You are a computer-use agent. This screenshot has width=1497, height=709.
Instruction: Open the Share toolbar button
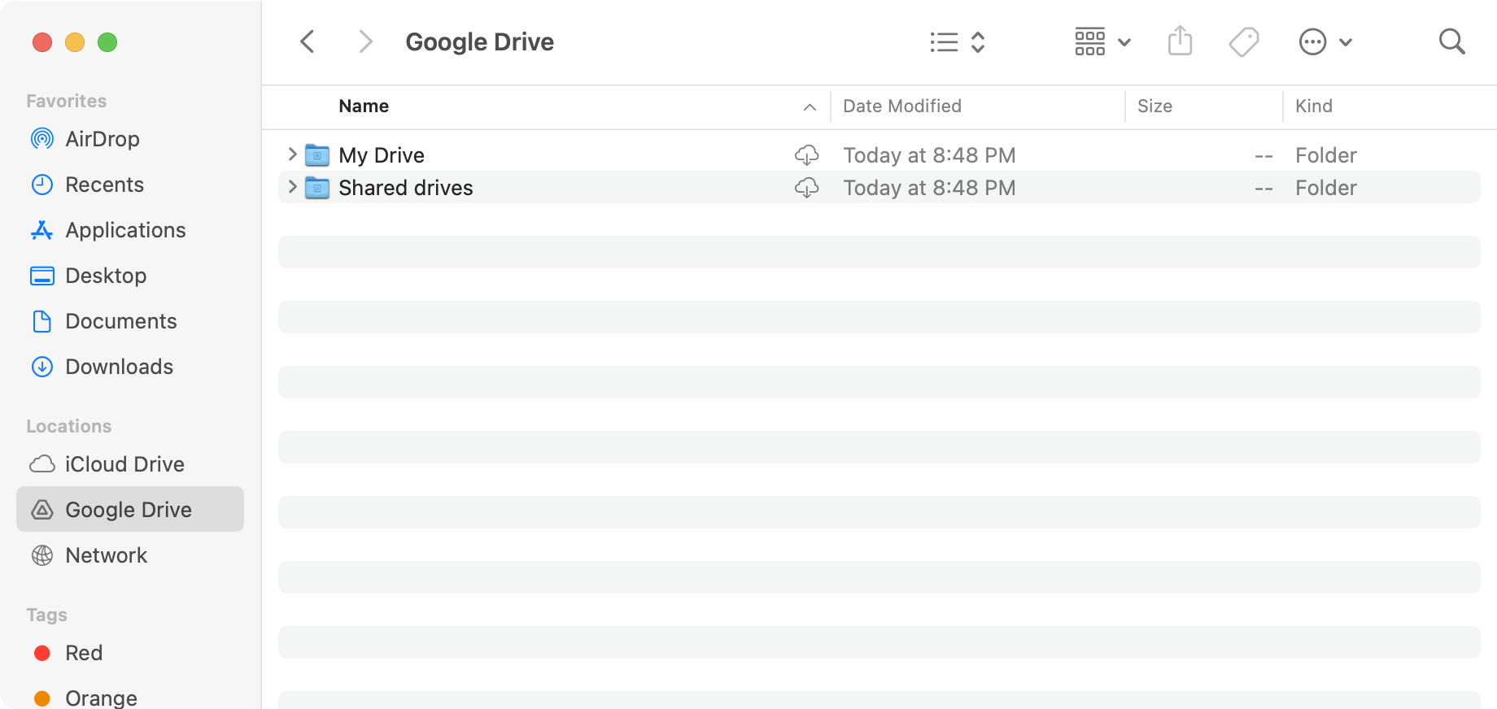point(1180,41)
